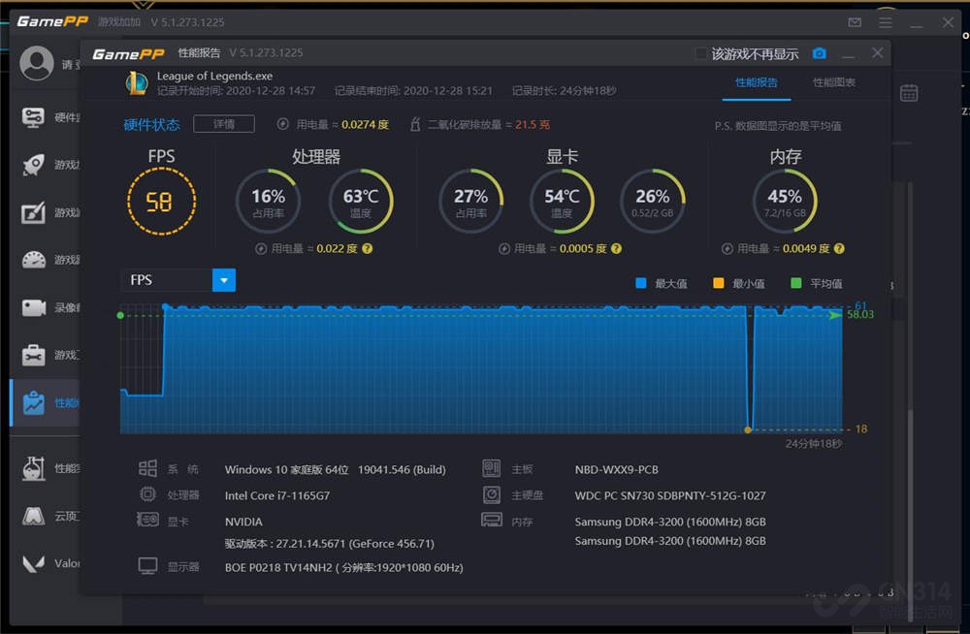Image resolution: width=970 pixels, height=634 pixels.
Task: Click the peak FPS blue marker on chart
Action: click(x=165, y=306)
